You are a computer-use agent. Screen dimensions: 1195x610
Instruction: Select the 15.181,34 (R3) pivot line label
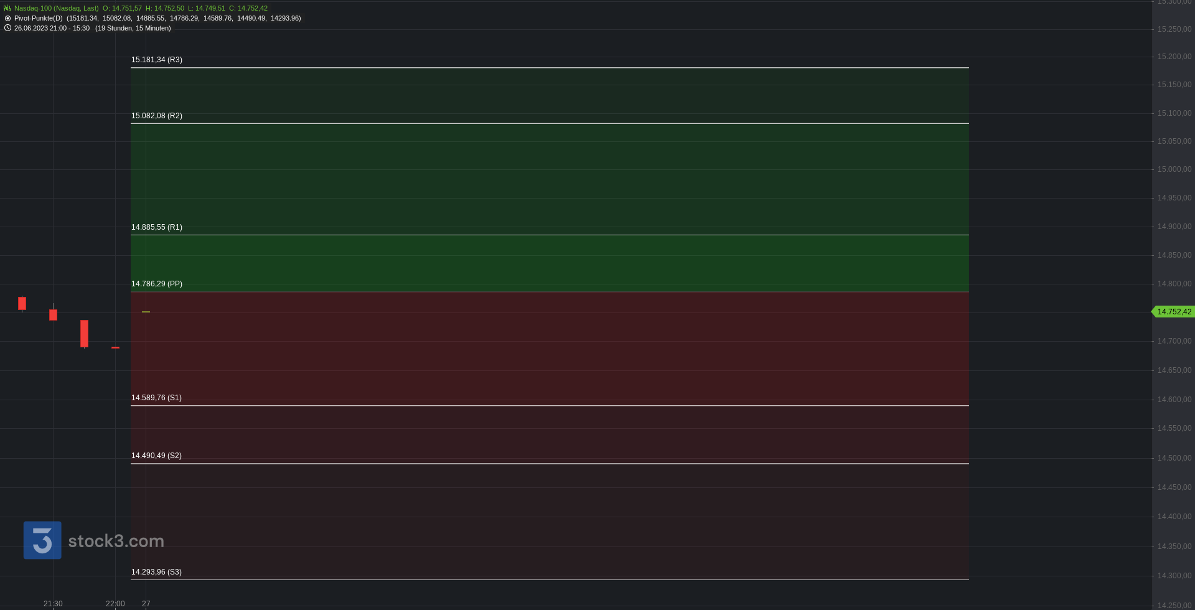point(157,60)
